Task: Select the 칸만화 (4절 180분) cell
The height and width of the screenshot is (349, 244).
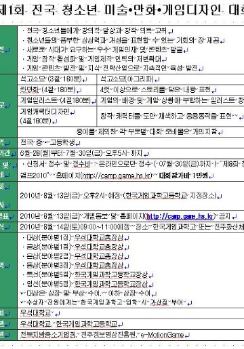Action: (57, 90)
